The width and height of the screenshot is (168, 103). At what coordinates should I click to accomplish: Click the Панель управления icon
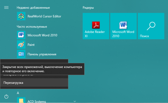click(x=21, y=54)
